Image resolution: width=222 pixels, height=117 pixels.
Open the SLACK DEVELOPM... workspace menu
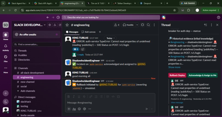[30, 25]
